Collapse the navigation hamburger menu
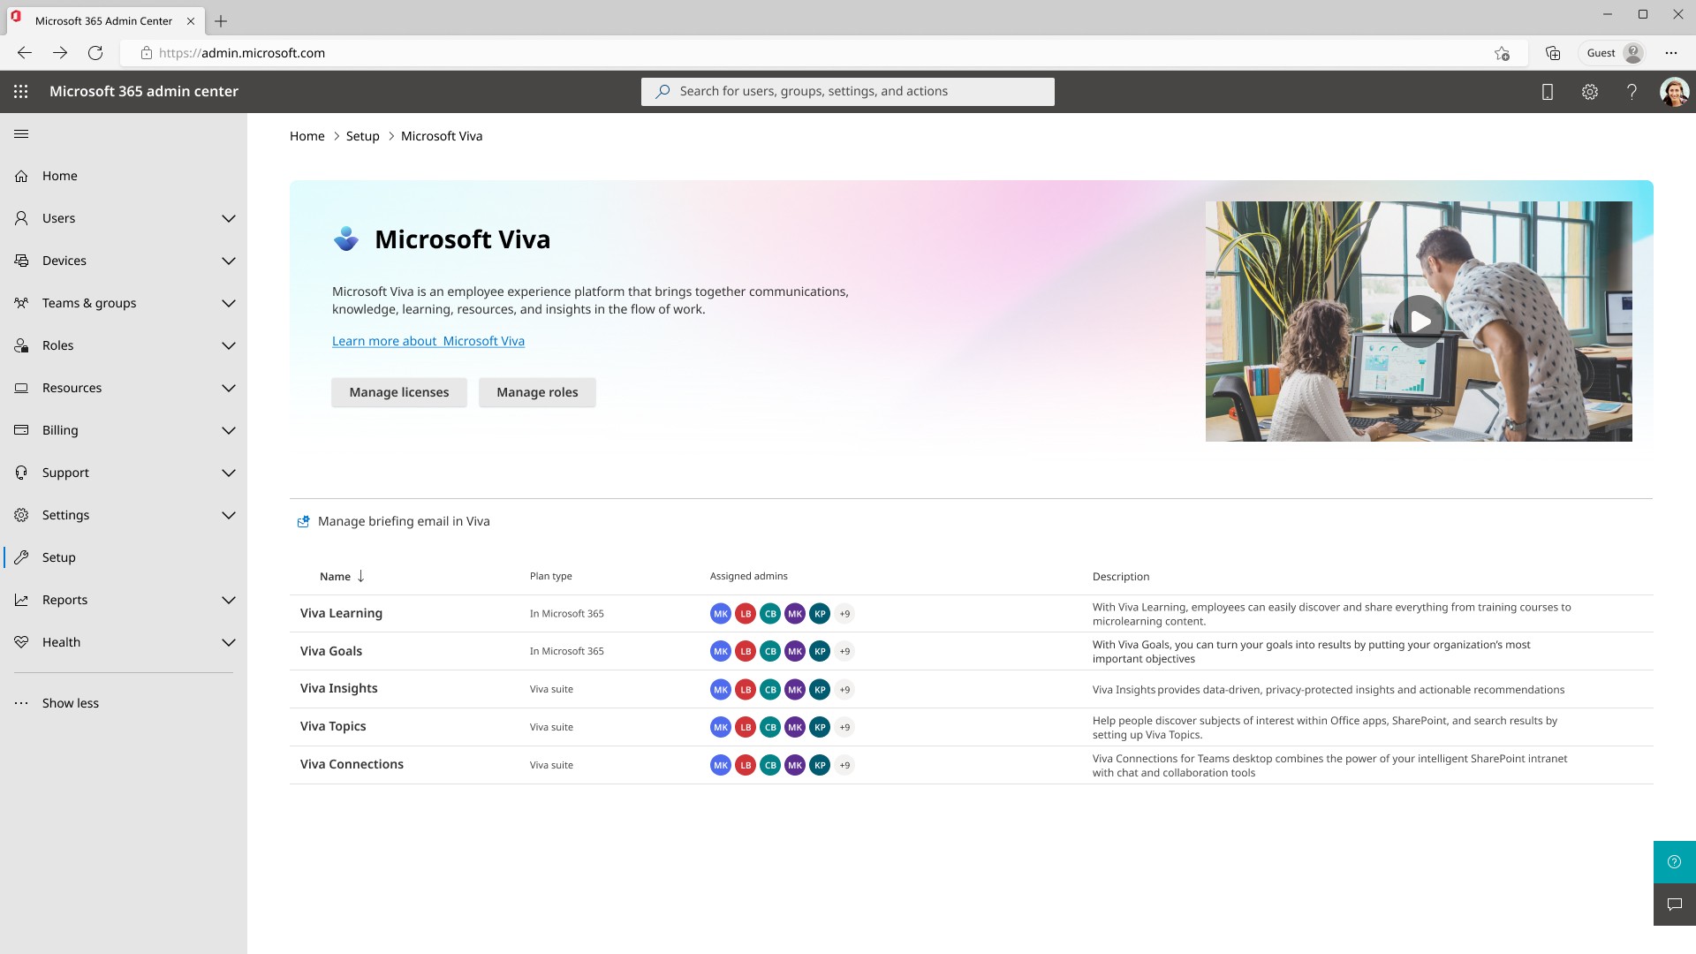Viewport: 1696px width, 954px height. click(x=21, y=134)
